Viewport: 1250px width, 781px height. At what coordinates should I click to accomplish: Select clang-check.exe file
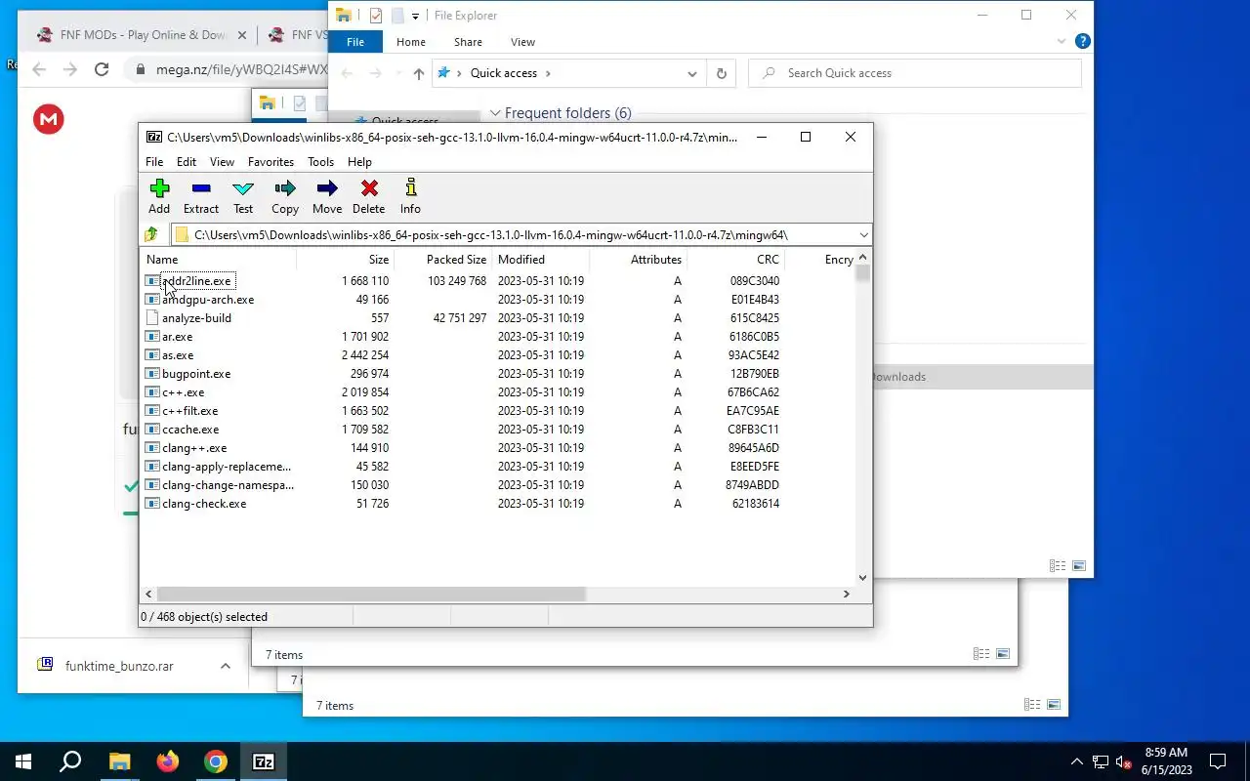click(x=204, y=504)
